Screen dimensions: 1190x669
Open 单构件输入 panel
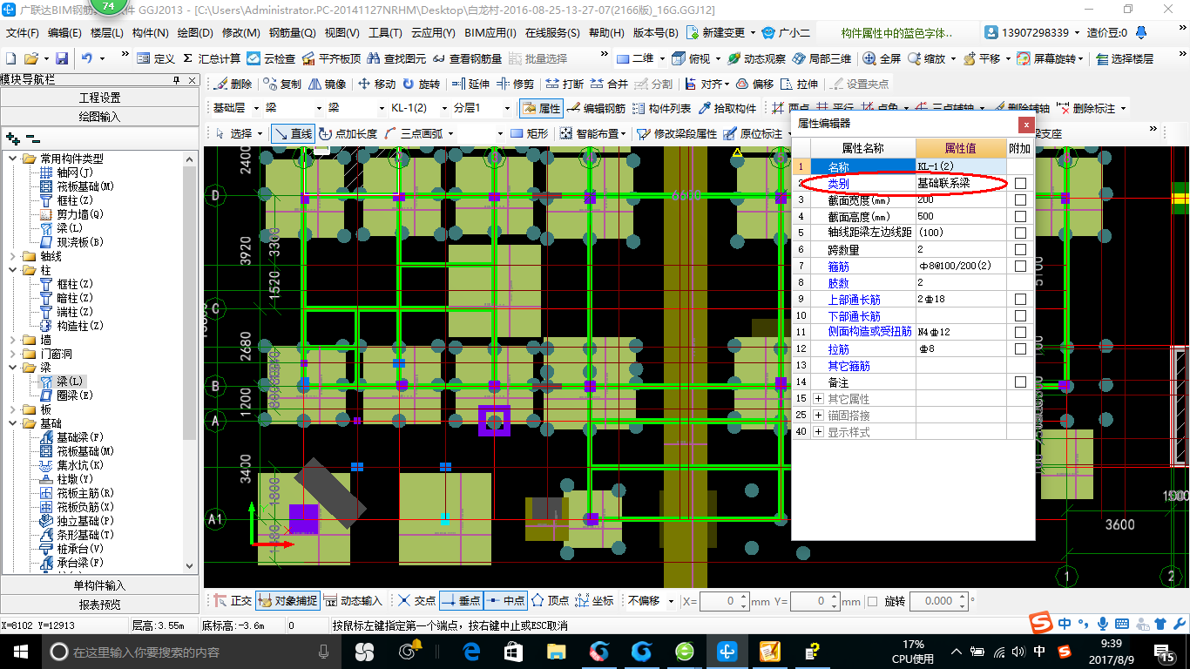coord(100,585)
